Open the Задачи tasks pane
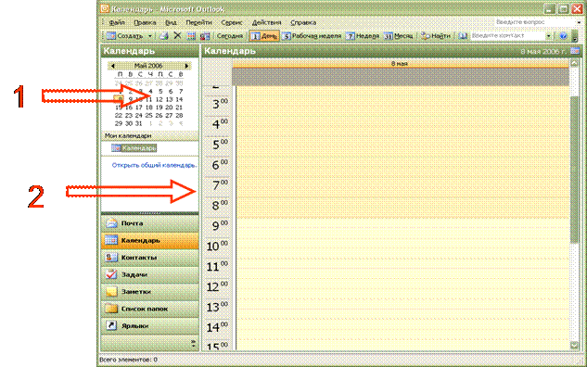Viewport: 587px width, 367px height. coord(149,274)
